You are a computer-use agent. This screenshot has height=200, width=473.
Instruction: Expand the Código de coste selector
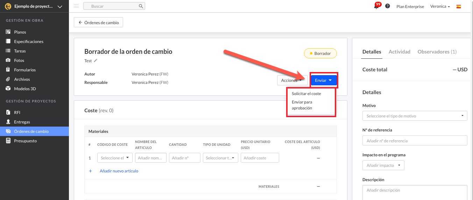[x=115, y=158]
